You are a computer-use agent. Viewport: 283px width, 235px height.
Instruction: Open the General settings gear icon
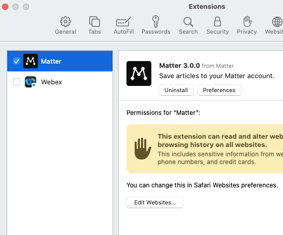coord(65,22)
